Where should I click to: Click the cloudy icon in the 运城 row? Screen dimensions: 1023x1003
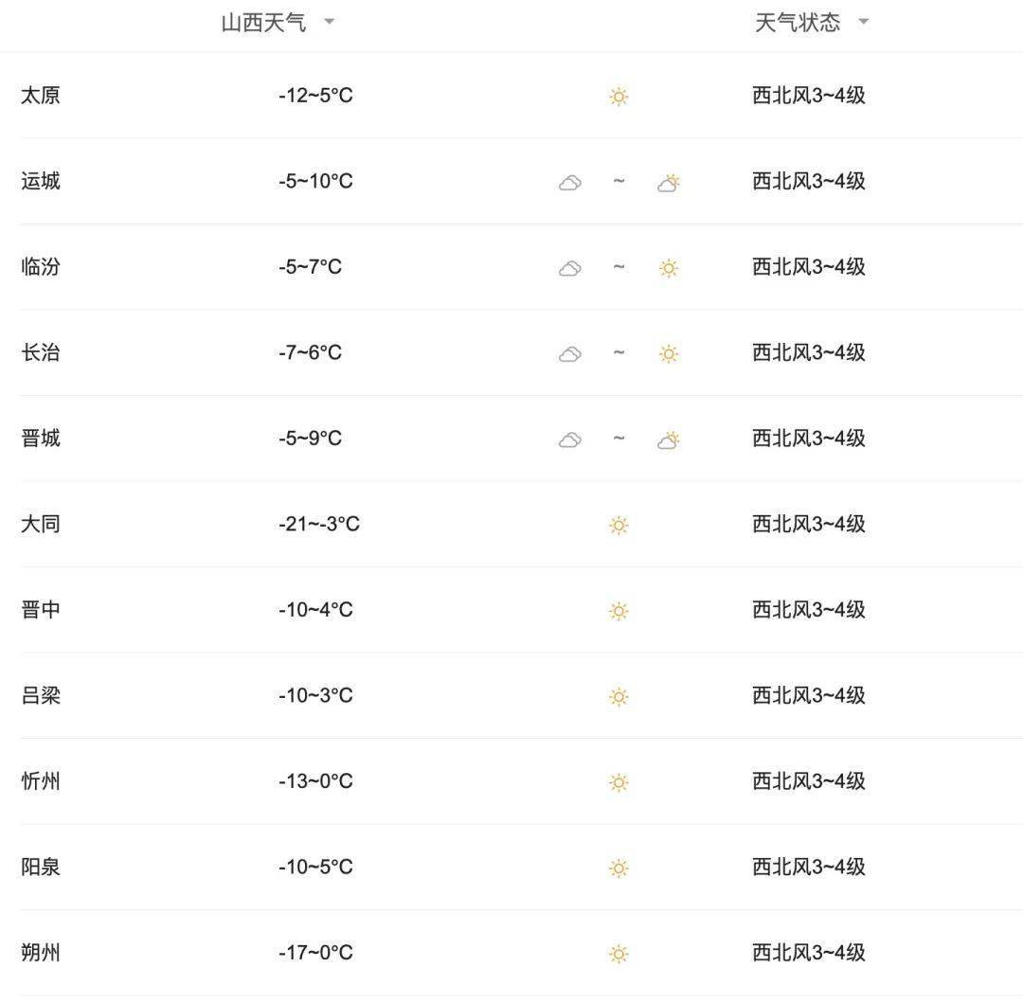[x=570, y=183]
